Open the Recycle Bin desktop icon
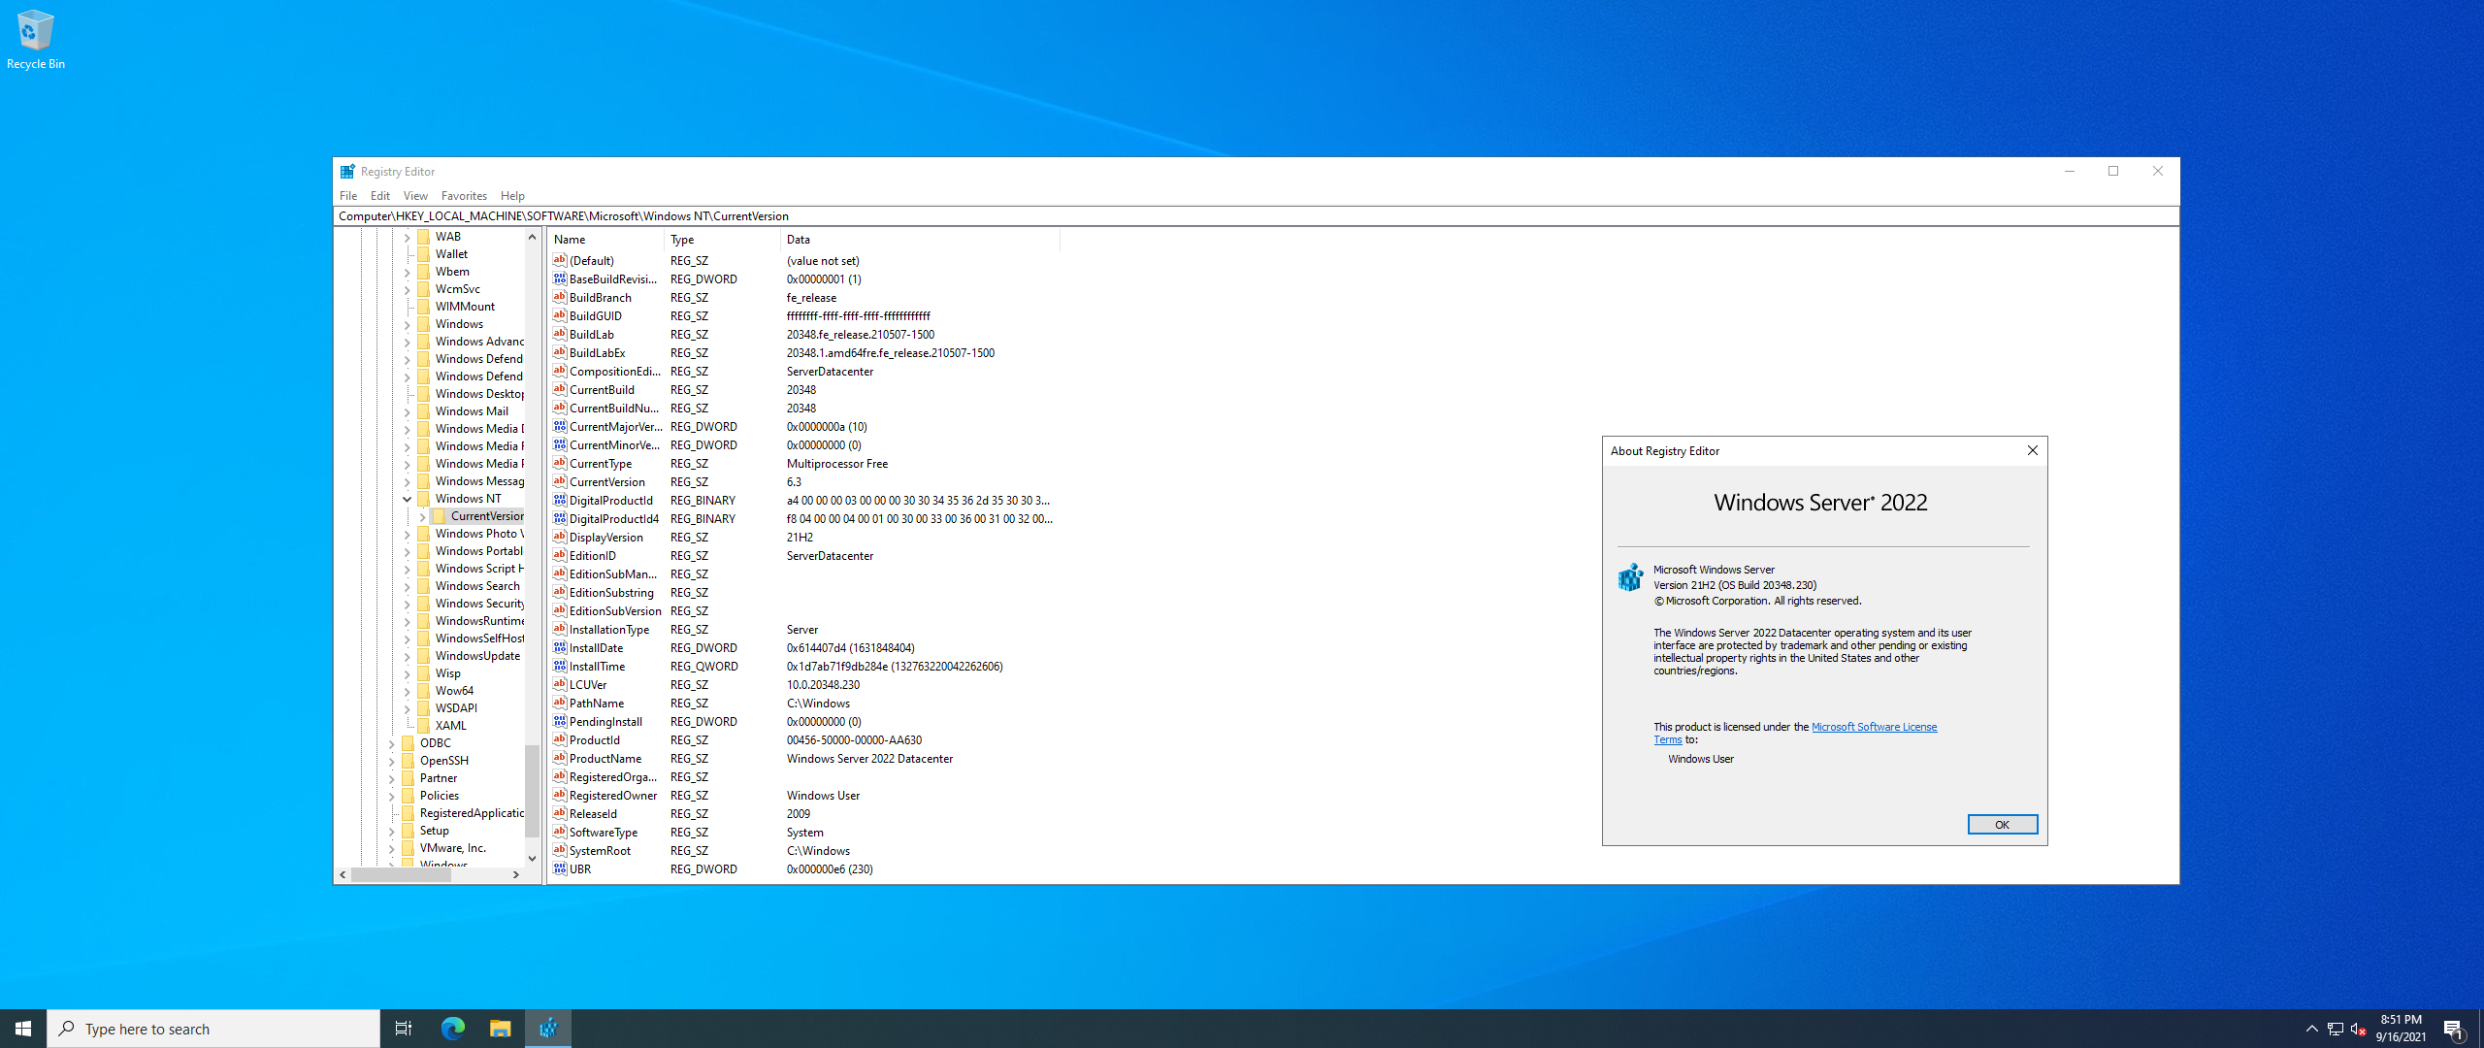 (x=35, y=40)
